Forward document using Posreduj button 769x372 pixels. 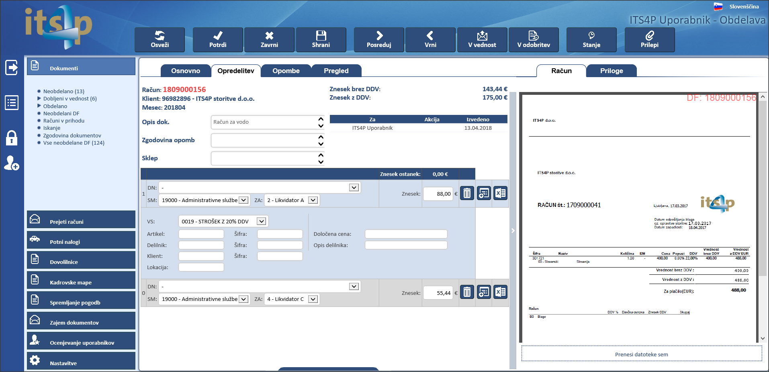379,40
